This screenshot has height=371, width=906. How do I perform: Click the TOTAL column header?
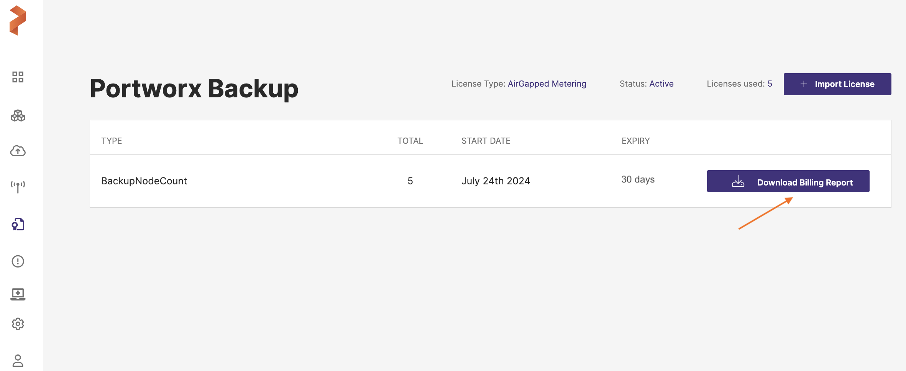click(x=410, y=141)
